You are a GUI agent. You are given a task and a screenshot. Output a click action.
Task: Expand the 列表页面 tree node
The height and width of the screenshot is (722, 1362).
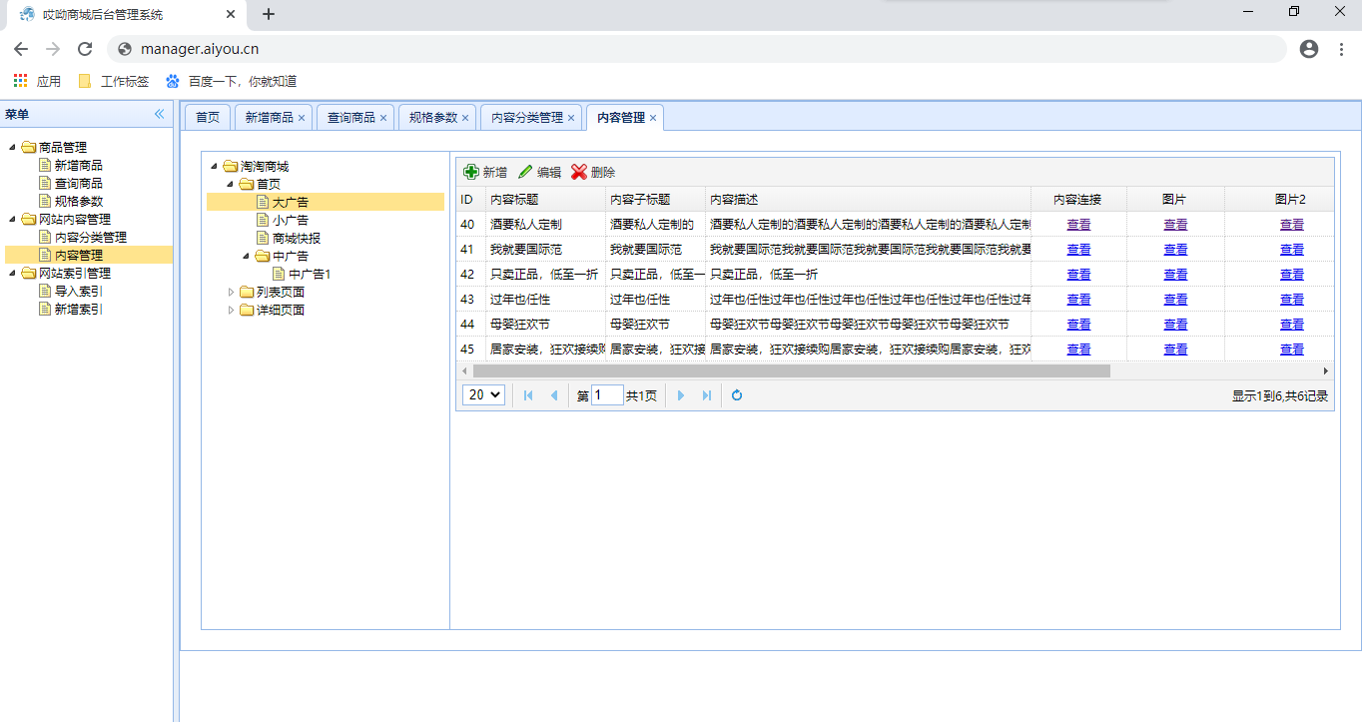(x=231, y=292)
